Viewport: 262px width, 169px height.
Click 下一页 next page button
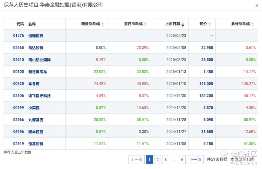pos(195,160)
